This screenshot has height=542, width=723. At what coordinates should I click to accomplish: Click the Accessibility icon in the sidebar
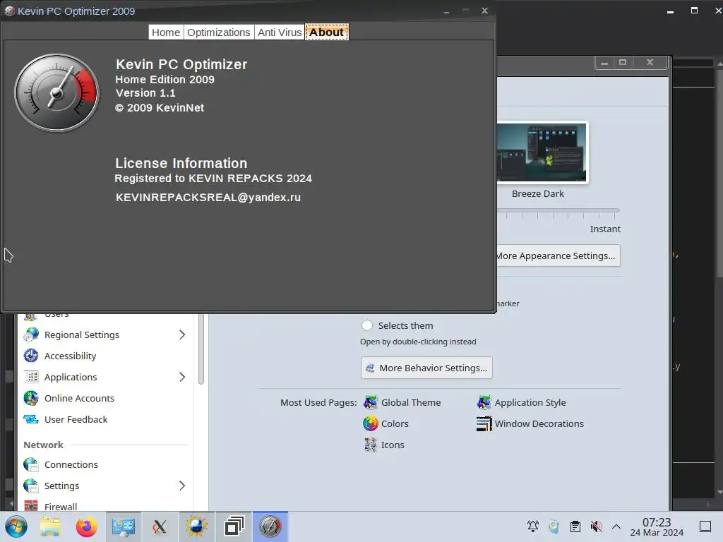31,356
